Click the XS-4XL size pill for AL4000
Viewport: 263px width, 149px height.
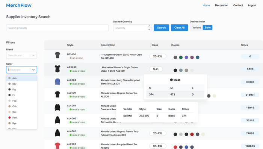(x=158, y=133)
